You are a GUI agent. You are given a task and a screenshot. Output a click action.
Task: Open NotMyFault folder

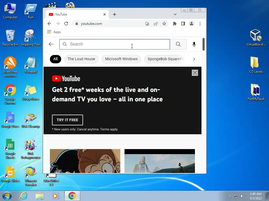point(256,92)
